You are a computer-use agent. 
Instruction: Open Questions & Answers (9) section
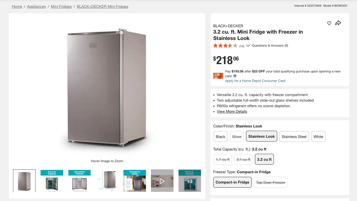point(270,46)
